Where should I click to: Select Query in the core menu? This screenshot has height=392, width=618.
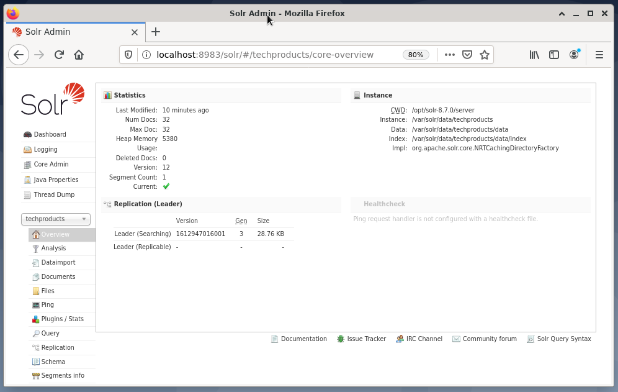point(50,333)
